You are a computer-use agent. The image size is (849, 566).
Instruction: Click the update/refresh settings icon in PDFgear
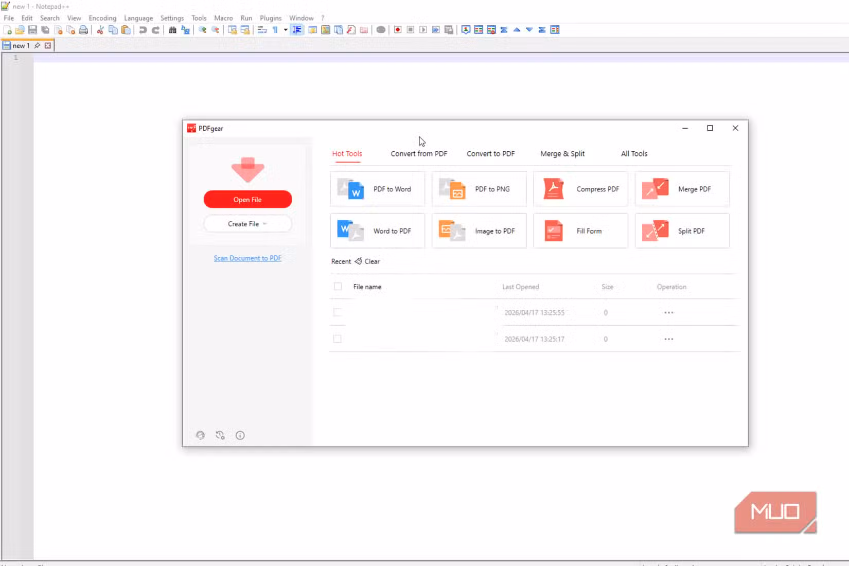(220, 435)
